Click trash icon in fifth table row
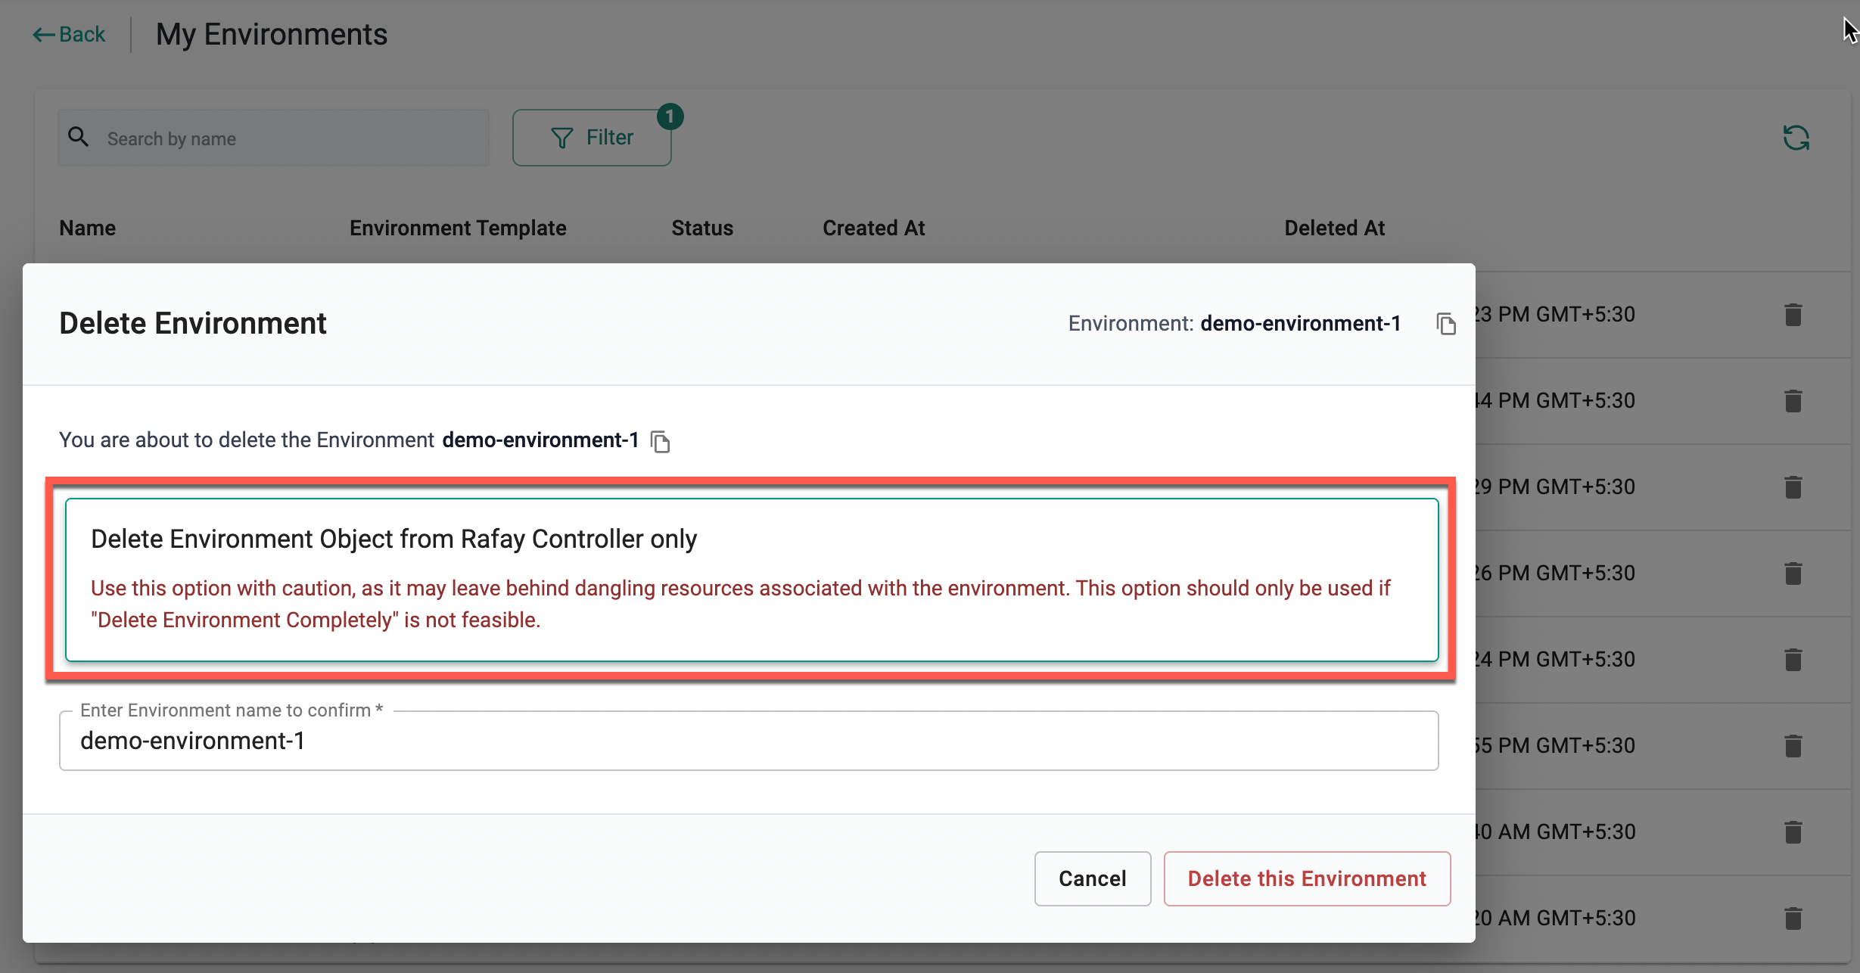Screen dimensions: 1860x973 tap(1793, 659)
